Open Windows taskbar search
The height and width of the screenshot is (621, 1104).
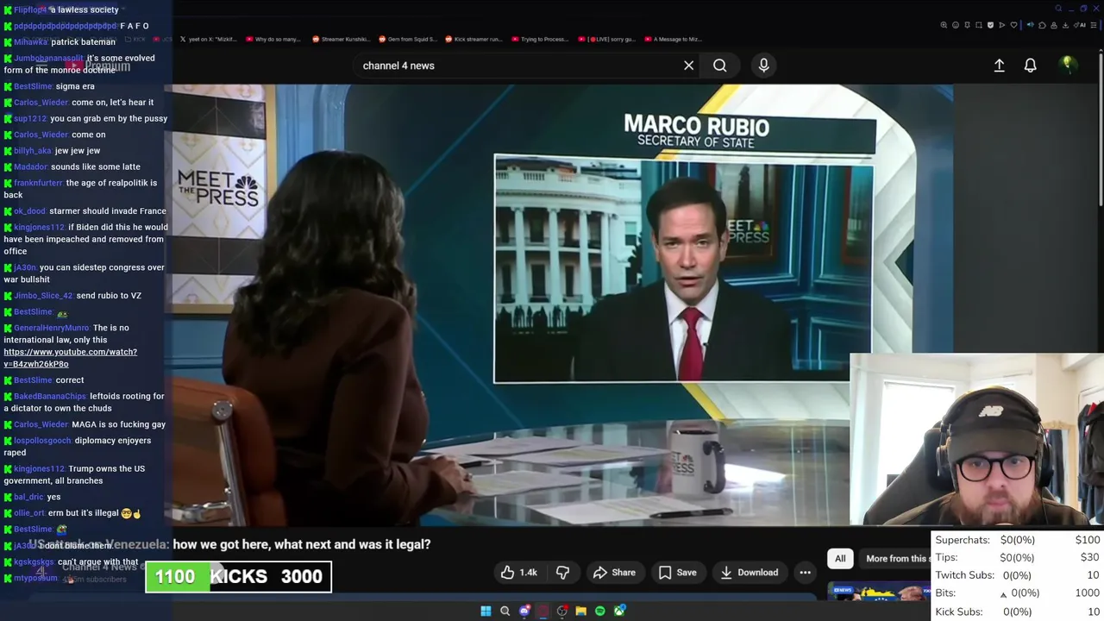pos(505,611)
